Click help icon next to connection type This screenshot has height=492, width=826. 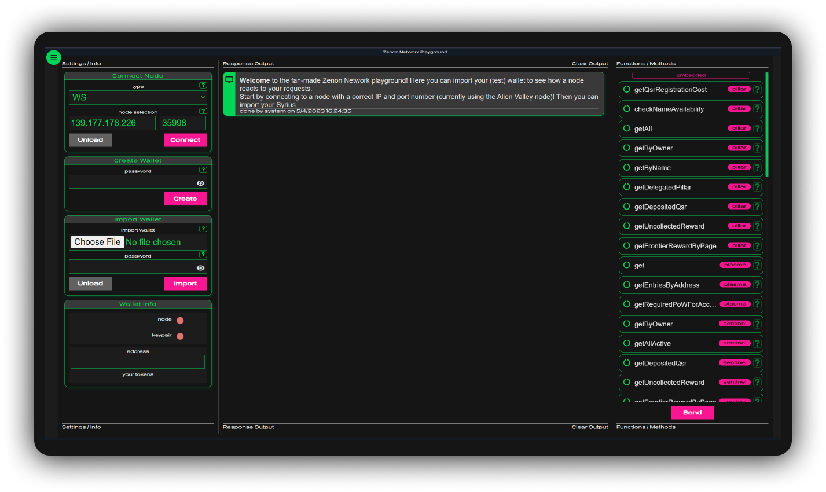[x=203, y=85]
